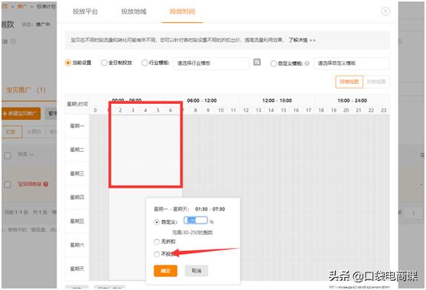426x290 pixels.
Task: Select 汇总 tab in background page
Action: (11, 132)
